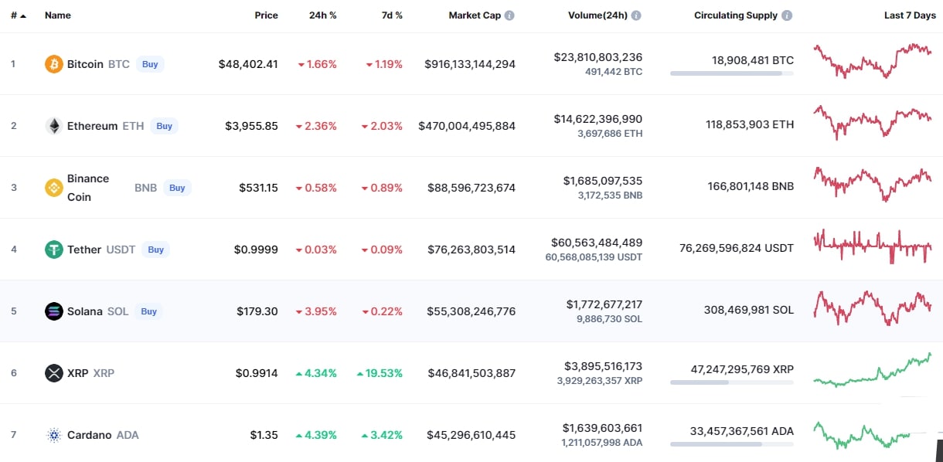Click the Ethereum diamond logo icon

click(54, 126)
